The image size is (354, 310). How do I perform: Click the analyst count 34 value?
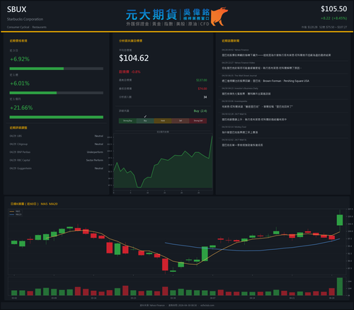(x=205, y=97)
